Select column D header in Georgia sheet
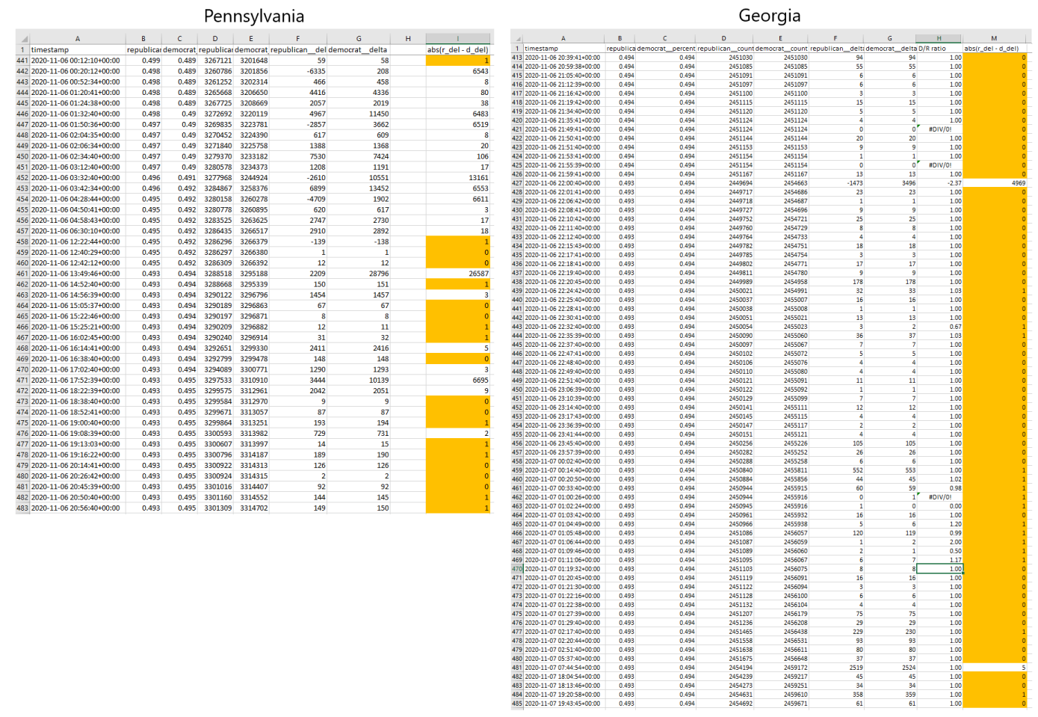1038x717 pixels. (723, 38)
